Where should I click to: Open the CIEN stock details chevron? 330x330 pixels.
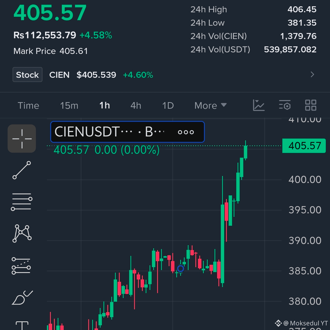(312, 75)
